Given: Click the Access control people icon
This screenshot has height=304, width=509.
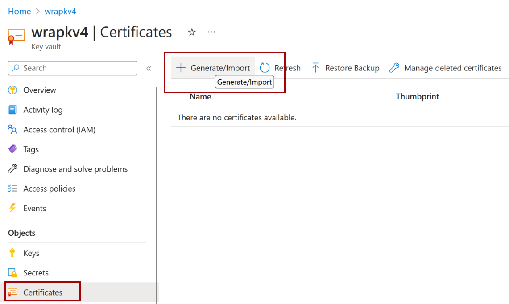Looking at the screenshot, I should (x=12, y=130).
